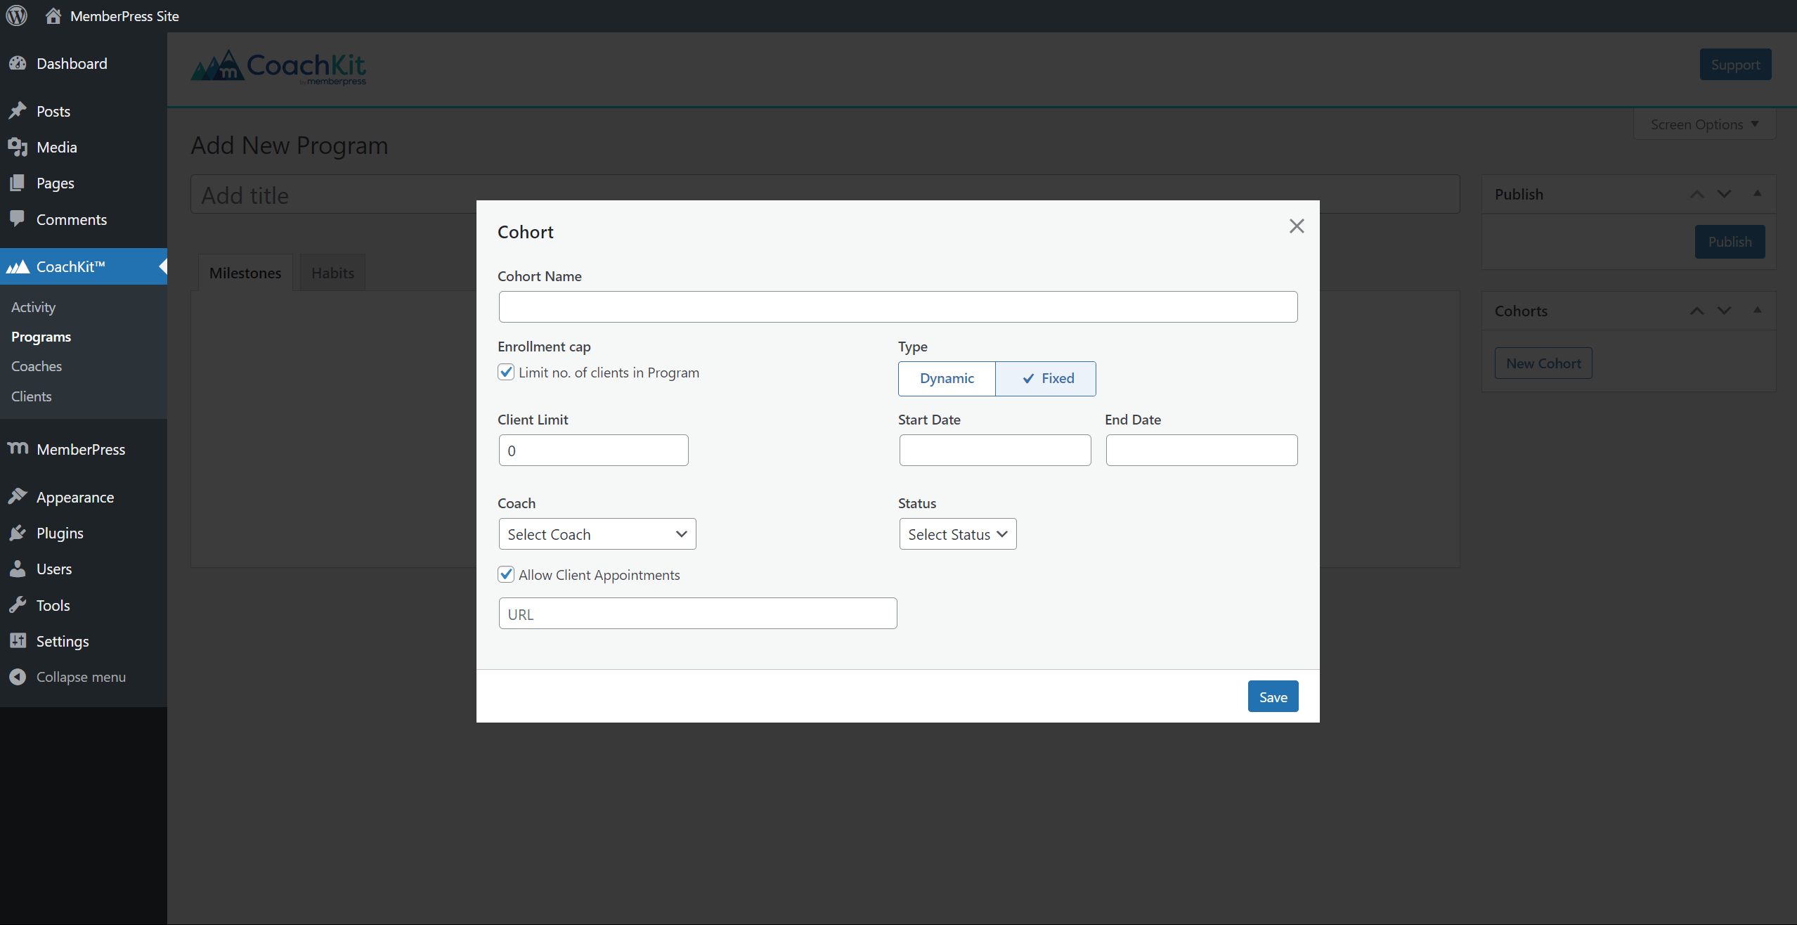1797x925 pixels.
Task: Navigate to the Milestones tab
Action: (245, 271)
